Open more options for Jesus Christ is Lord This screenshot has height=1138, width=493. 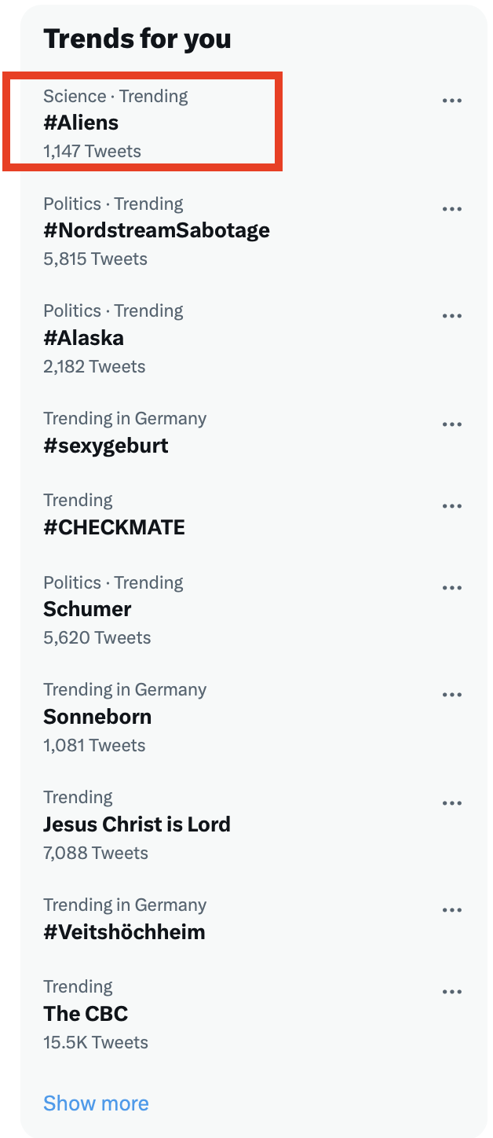pos(451,803)
